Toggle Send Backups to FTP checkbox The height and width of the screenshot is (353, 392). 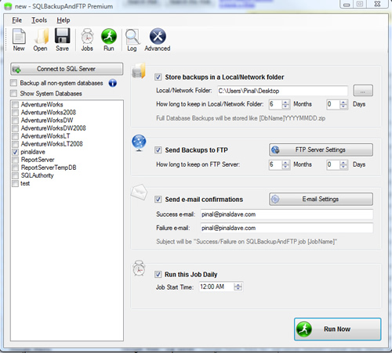(158, 150)
